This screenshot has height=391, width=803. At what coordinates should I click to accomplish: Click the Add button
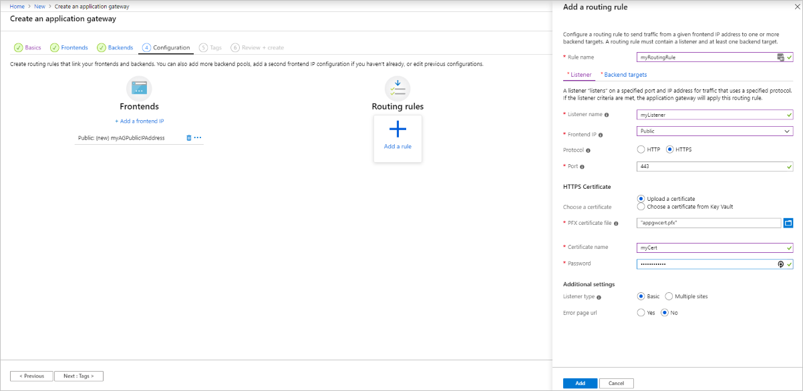[x=579, y=383]
